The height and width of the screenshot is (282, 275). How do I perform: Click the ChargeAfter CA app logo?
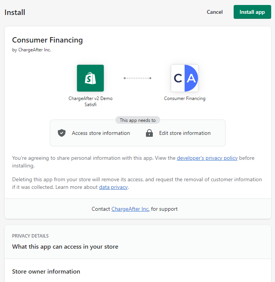(185, 78)
